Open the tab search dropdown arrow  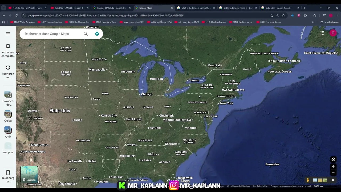pos(3,8)
